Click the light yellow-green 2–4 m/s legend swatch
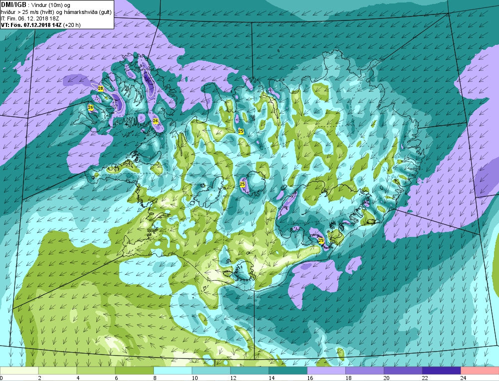This screenshot has height=381, width=499. click(x=57, y=371)
